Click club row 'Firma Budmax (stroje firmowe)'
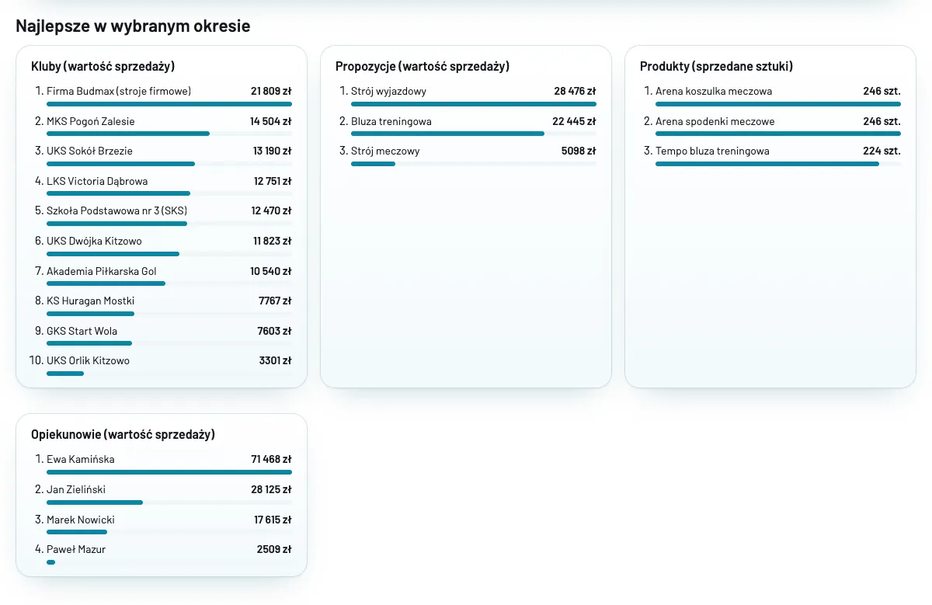The width and height of the screenshot is (932, 605). 119,92
